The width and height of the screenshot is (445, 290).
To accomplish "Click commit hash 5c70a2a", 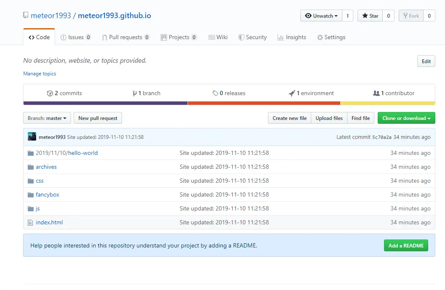I will coord(382,137).
